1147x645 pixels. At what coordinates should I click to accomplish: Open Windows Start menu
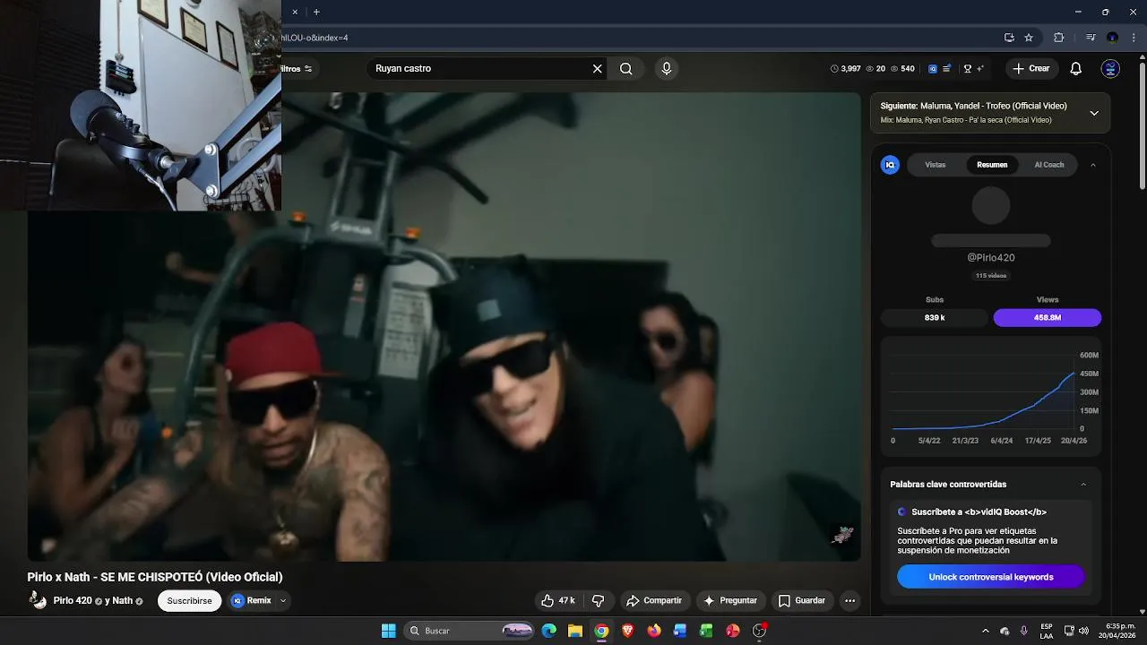coord(388,631)
